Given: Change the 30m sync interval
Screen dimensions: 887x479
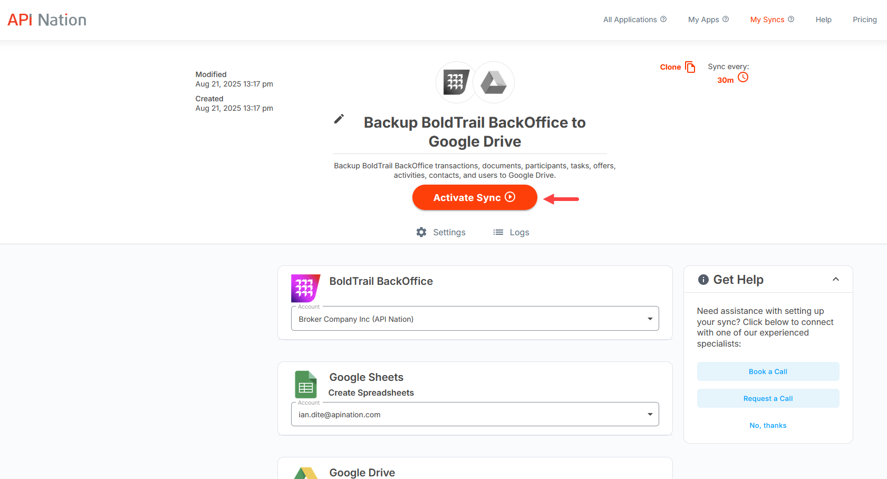Looking at the screenshot, I should pyautogui.click(x=725, y=80).
